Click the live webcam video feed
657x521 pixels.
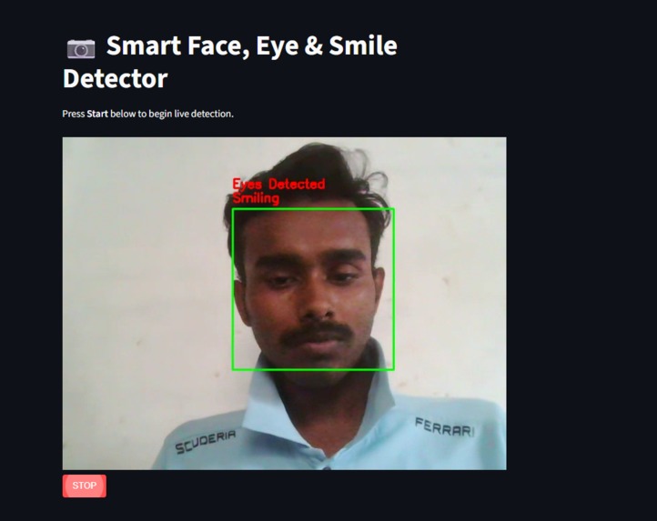click(284, 303)
